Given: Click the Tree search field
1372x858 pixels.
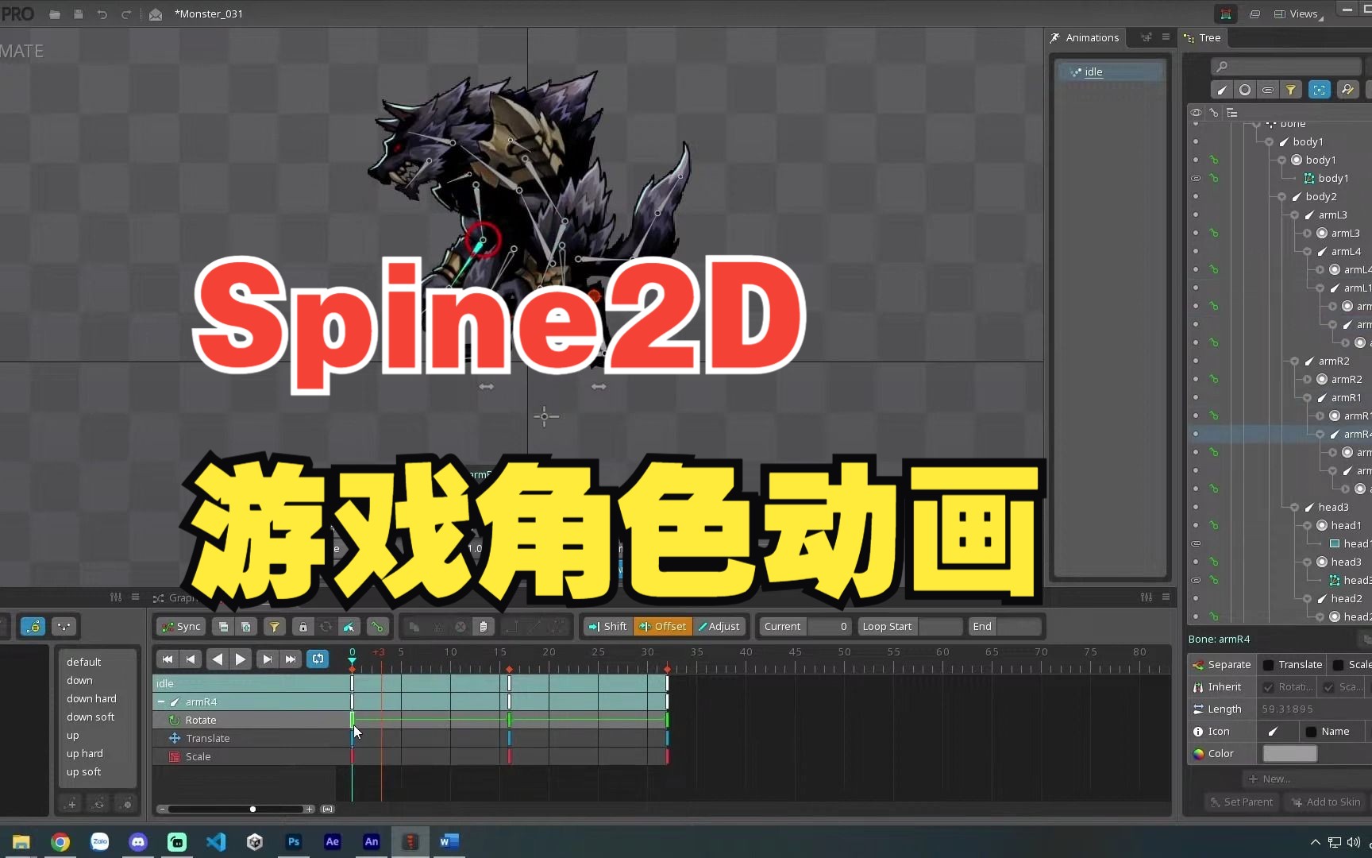Looking at the screenshot, I should point(1286,66).
